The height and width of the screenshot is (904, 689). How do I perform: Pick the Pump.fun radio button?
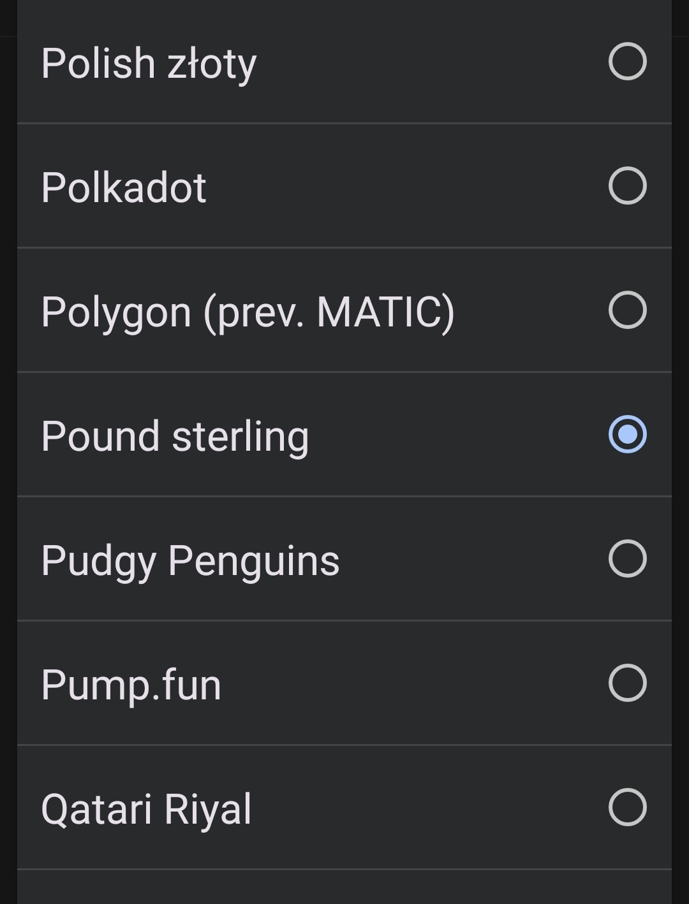[x=628, y=683]
